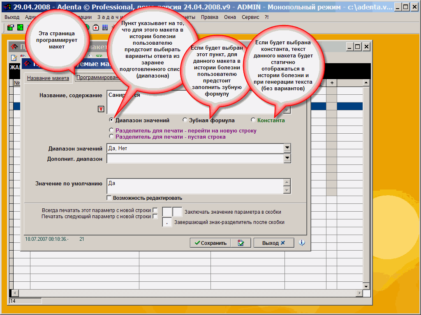Click the blue info icon near Выход
The image size is (421, 315).
(302, 243)
